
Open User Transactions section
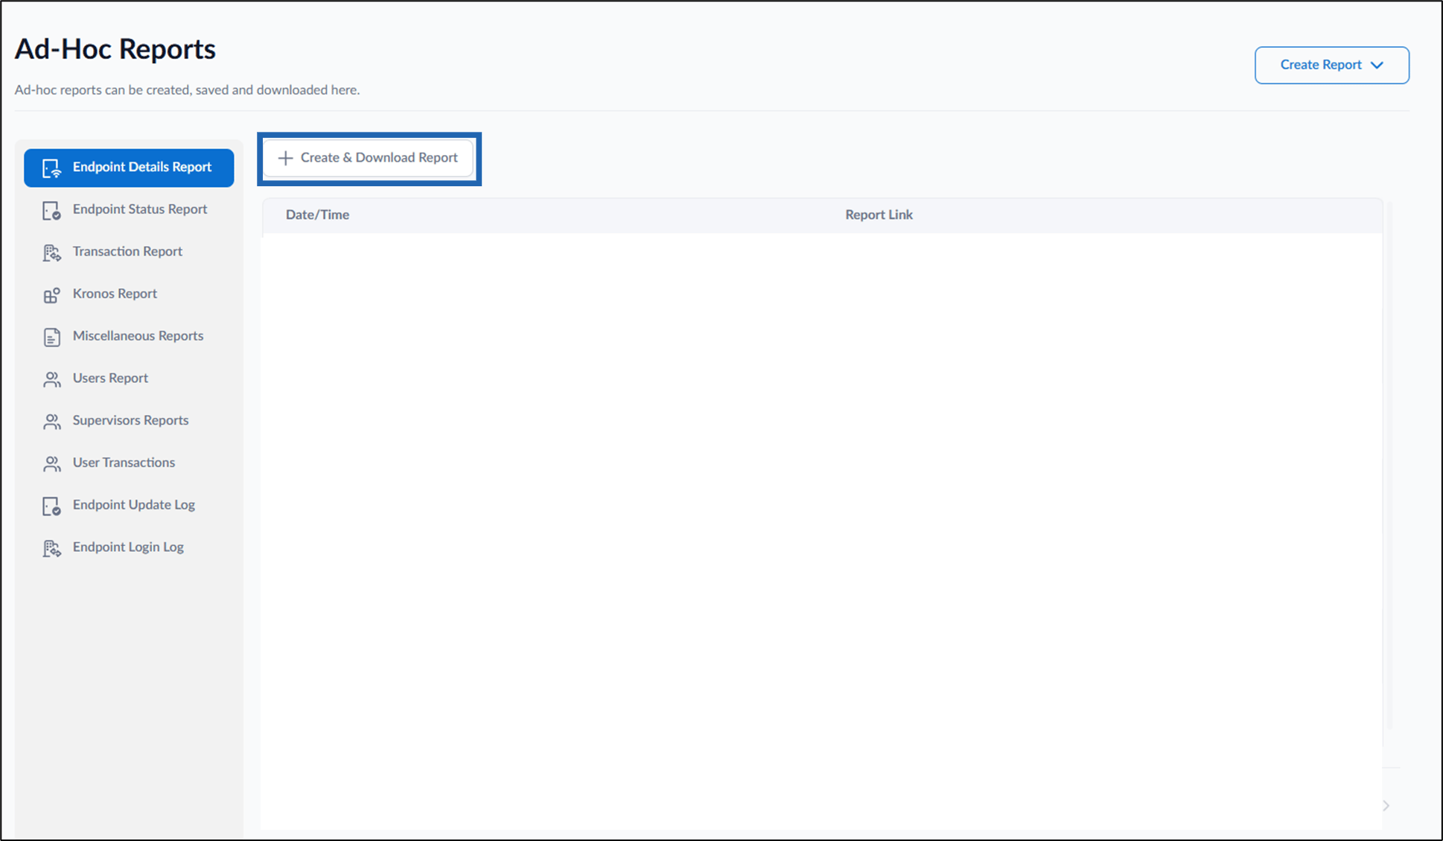[129, 463]
